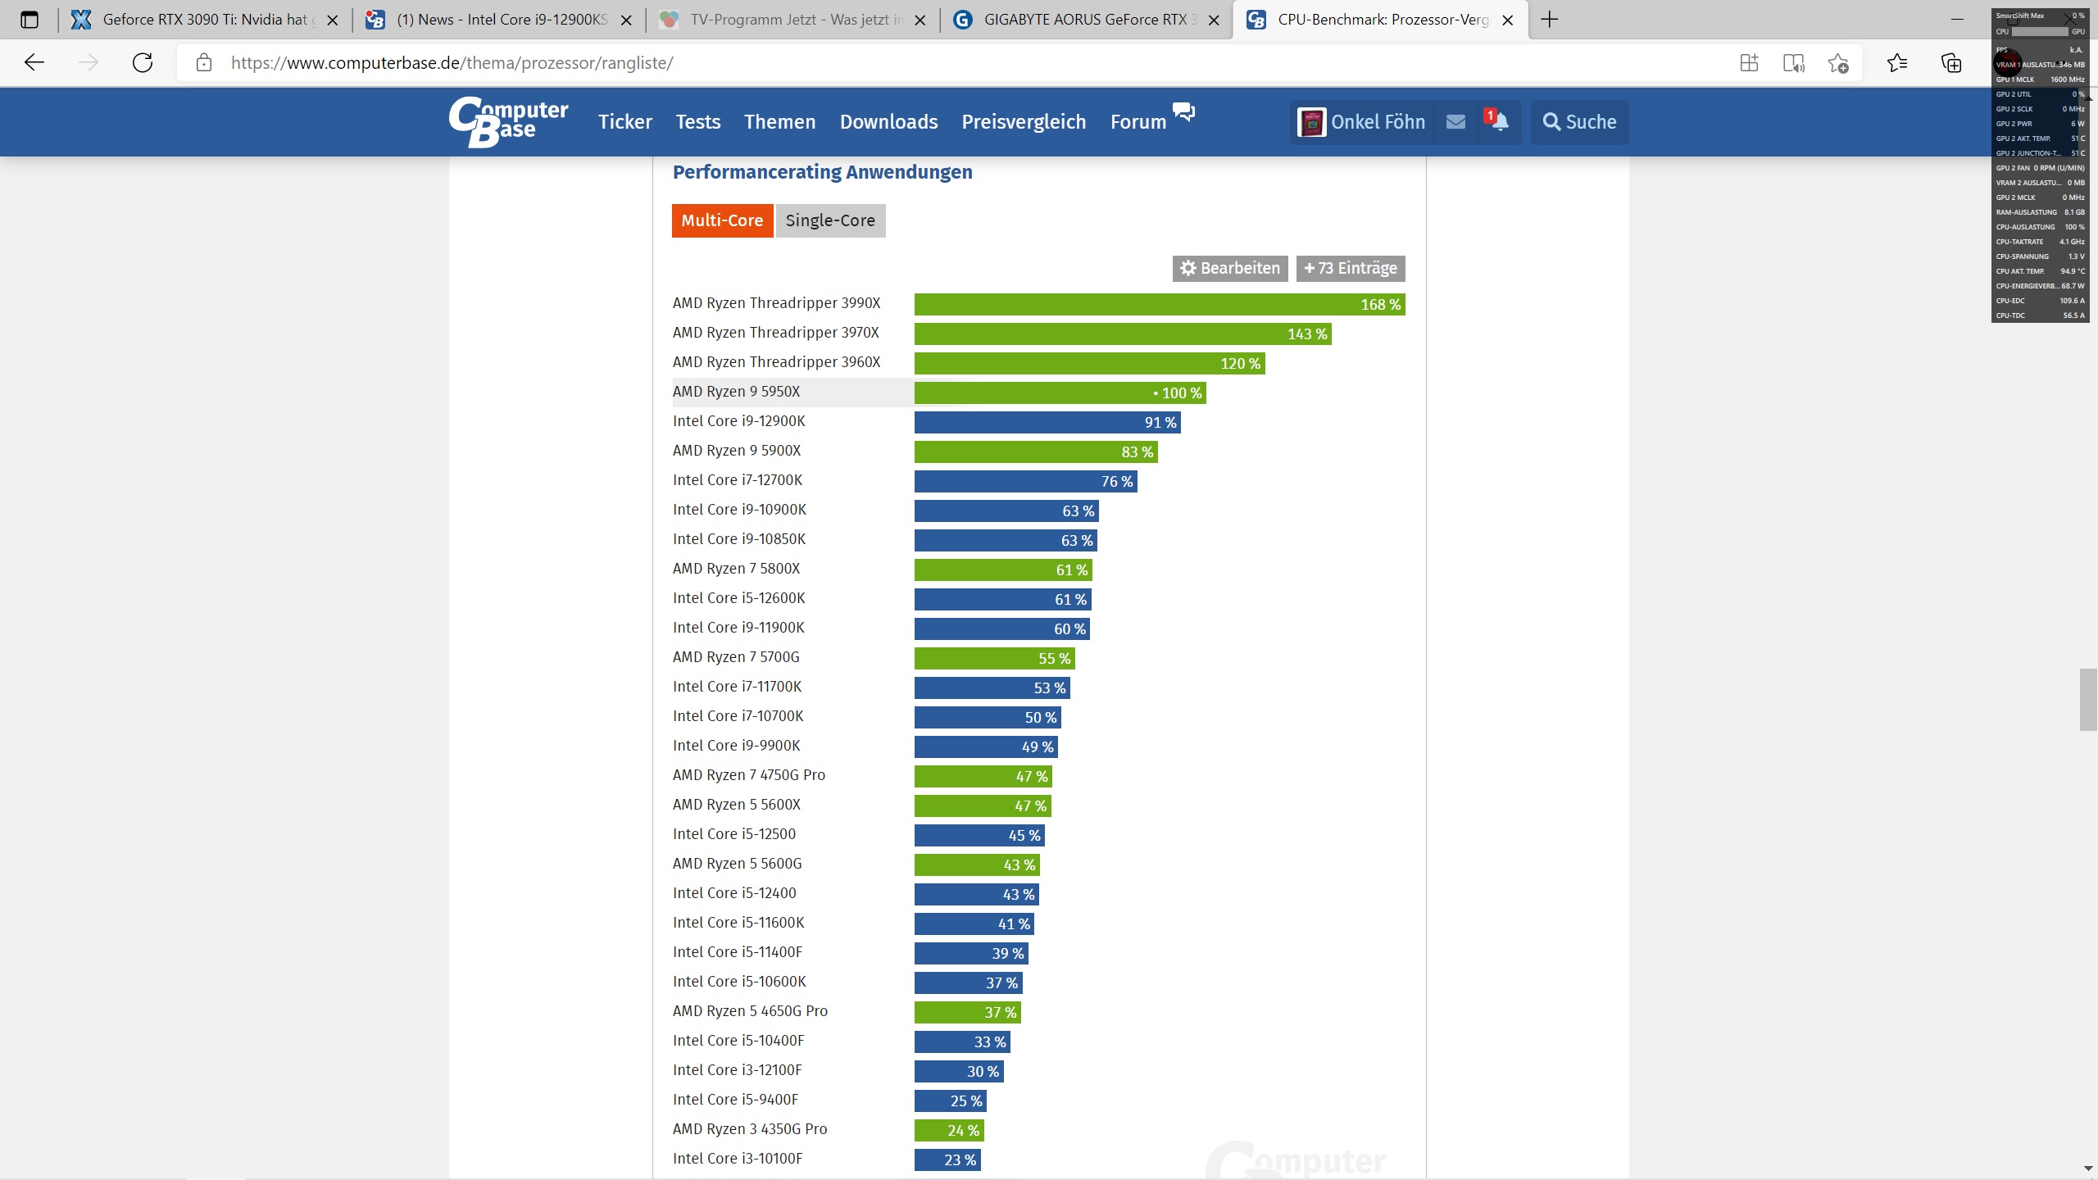The height and width of the screenshot is (1180, 2098).
Task: Click the browser refresh icon
Action: point(143,62)
